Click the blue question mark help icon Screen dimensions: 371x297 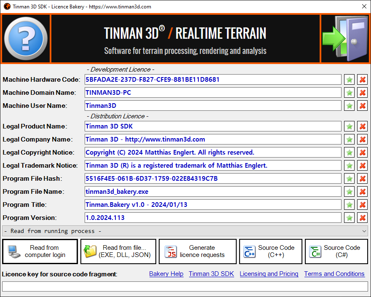coord(26,38)
